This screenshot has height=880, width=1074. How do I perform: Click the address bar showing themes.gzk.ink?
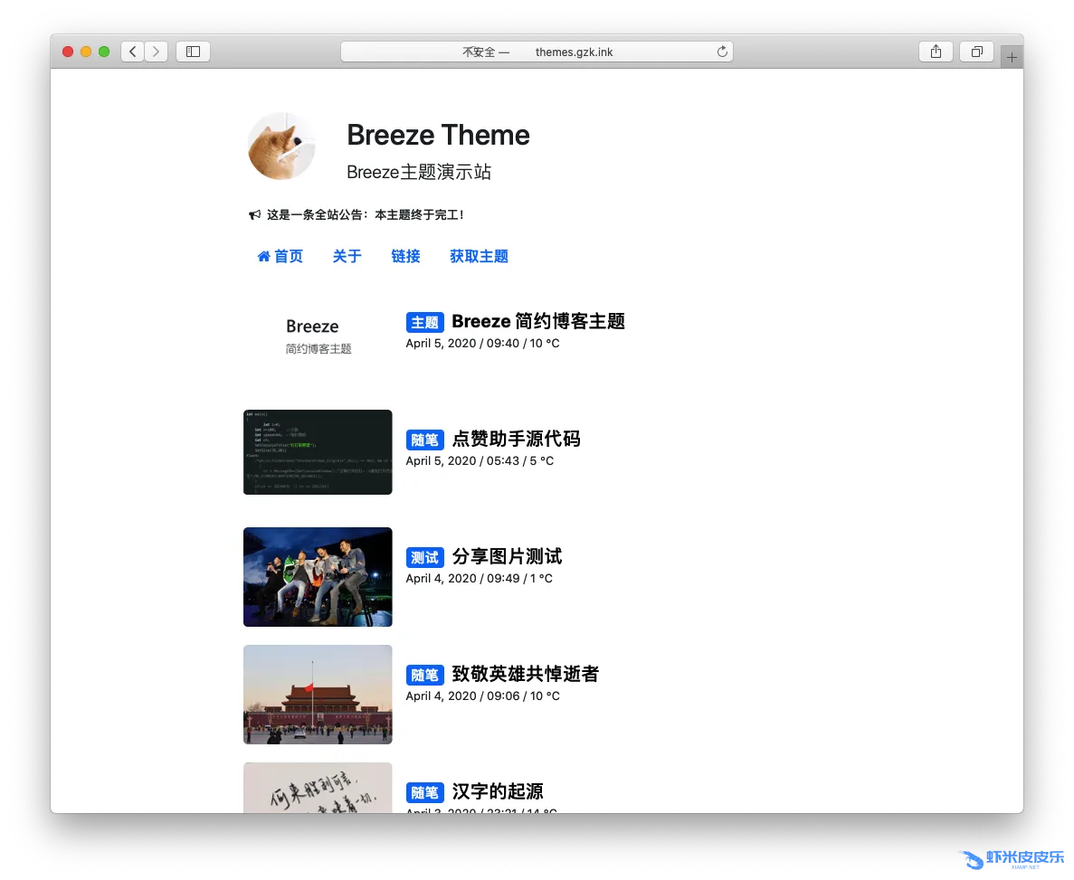pos(537,52)
